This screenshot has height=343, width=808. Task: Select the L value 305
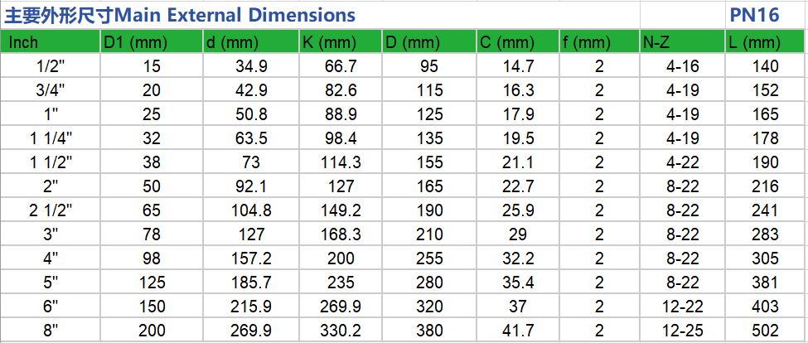click(x=765, y=258)
